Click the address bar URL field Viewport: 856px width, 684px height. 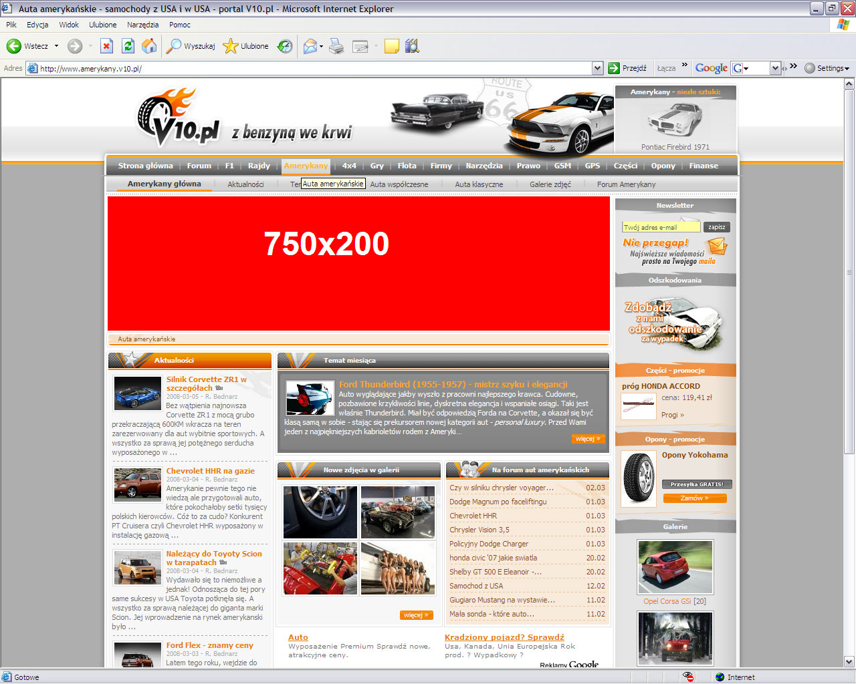tap(314, 68)
